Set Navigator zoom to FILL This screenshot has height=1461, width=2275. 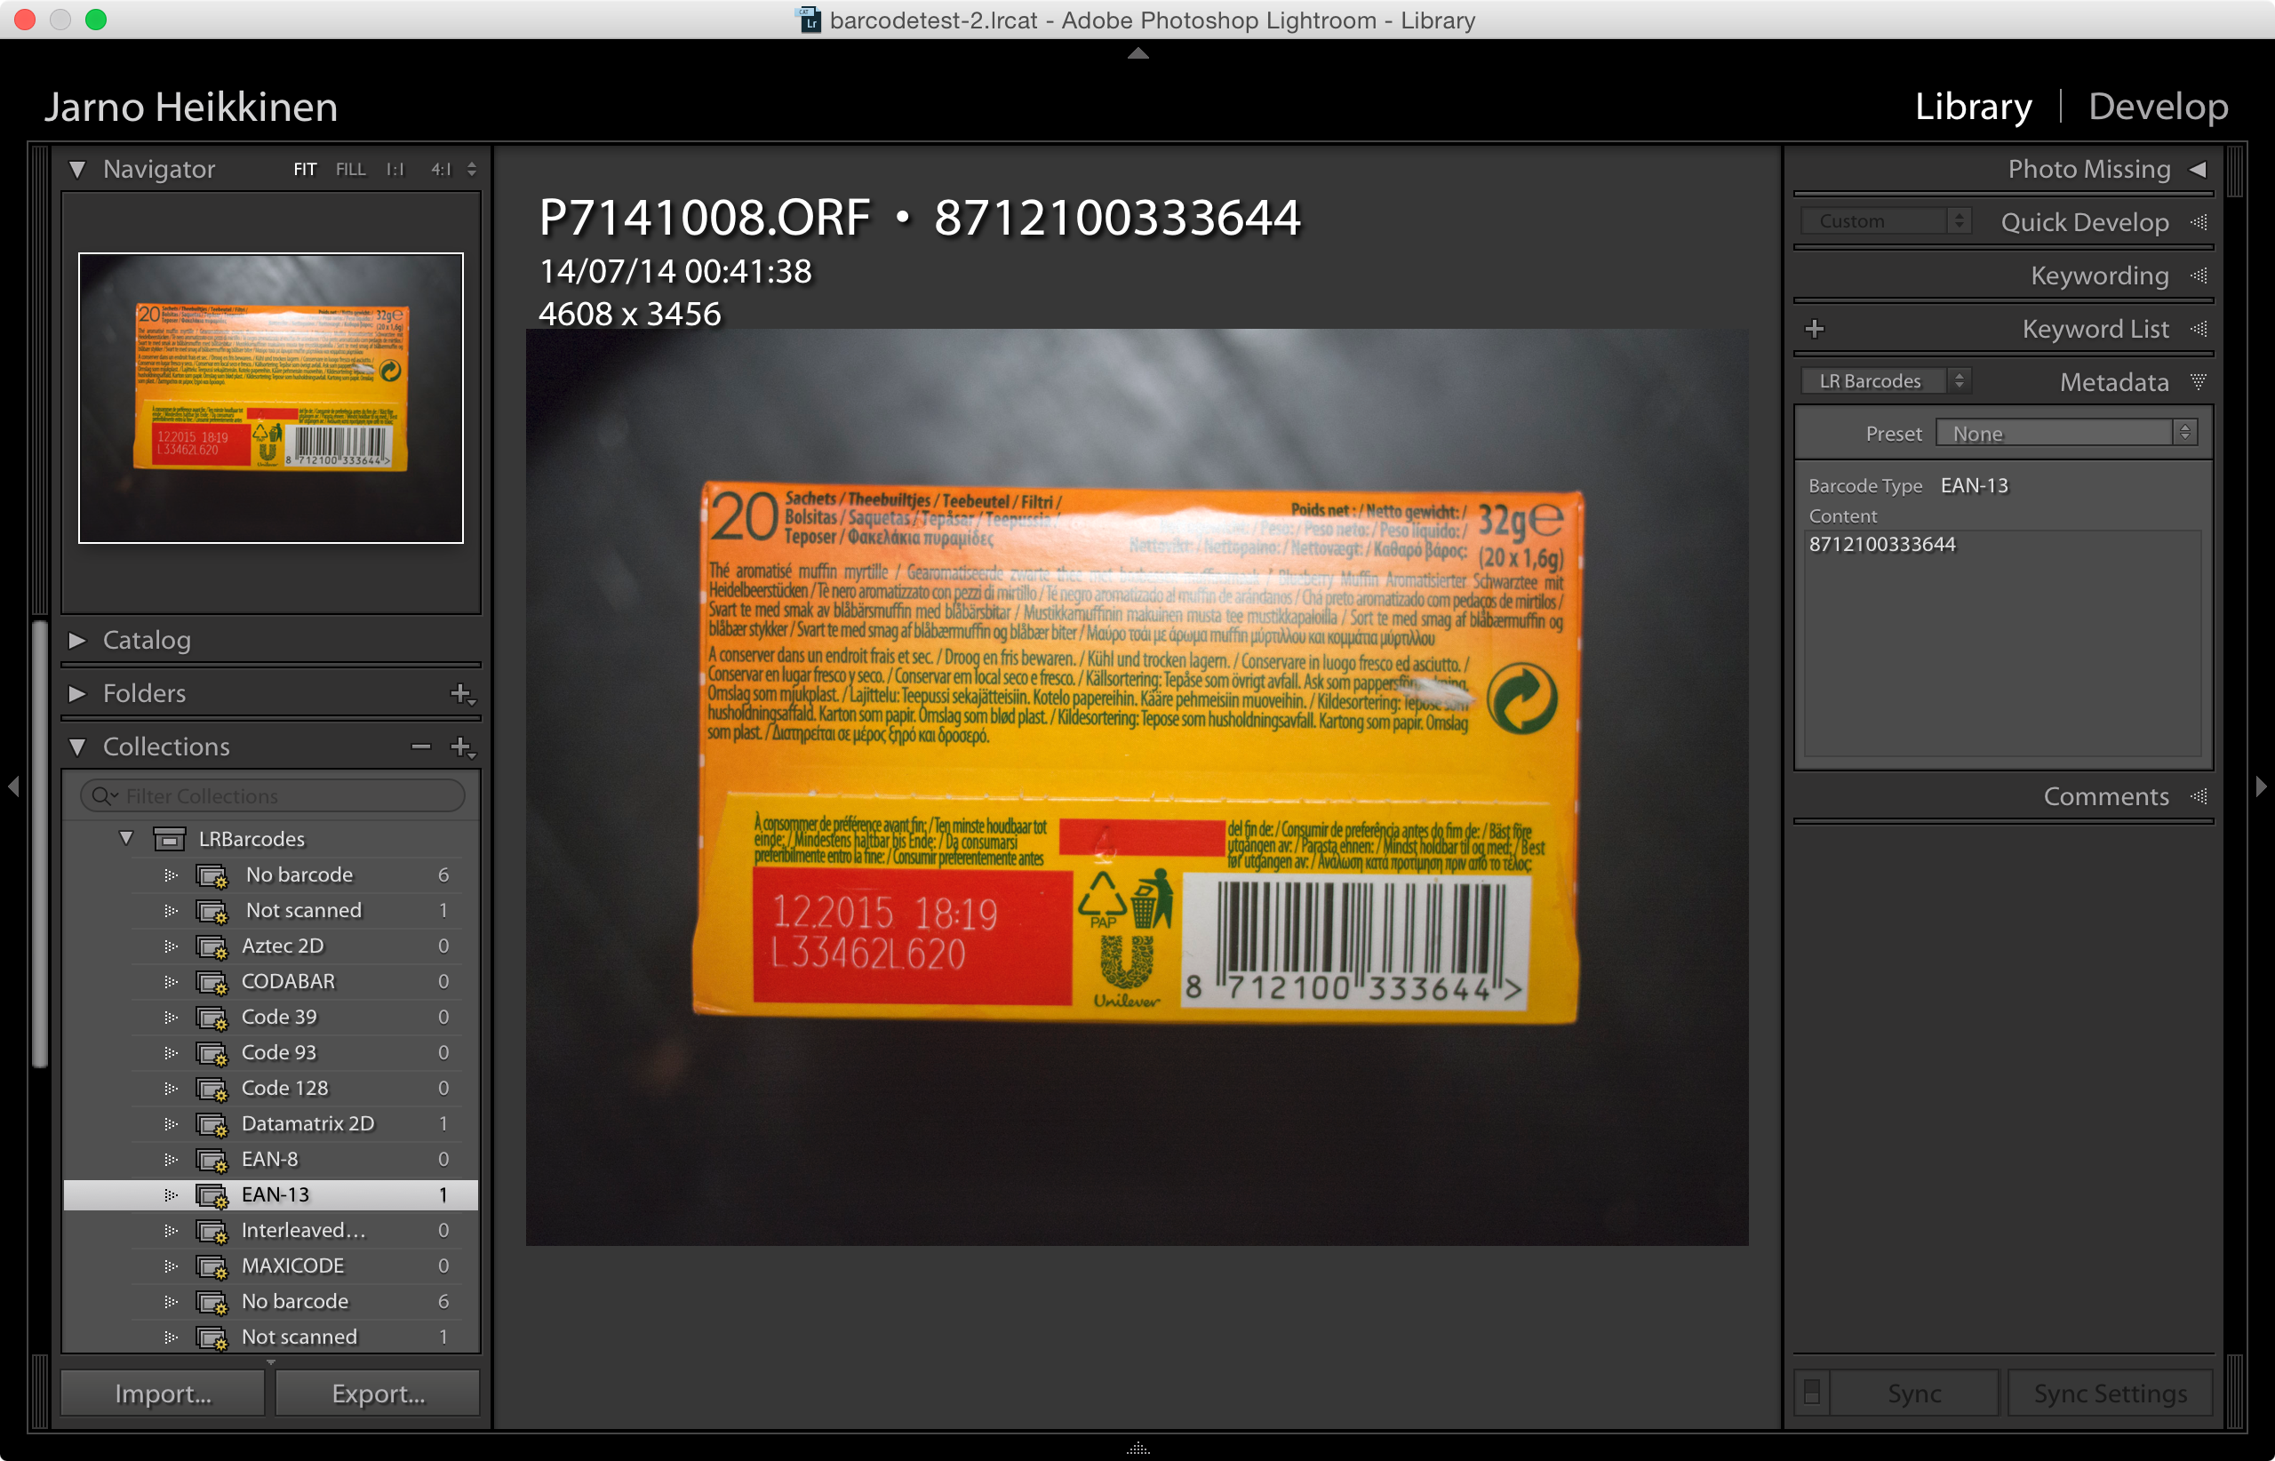tap(350, 170)
